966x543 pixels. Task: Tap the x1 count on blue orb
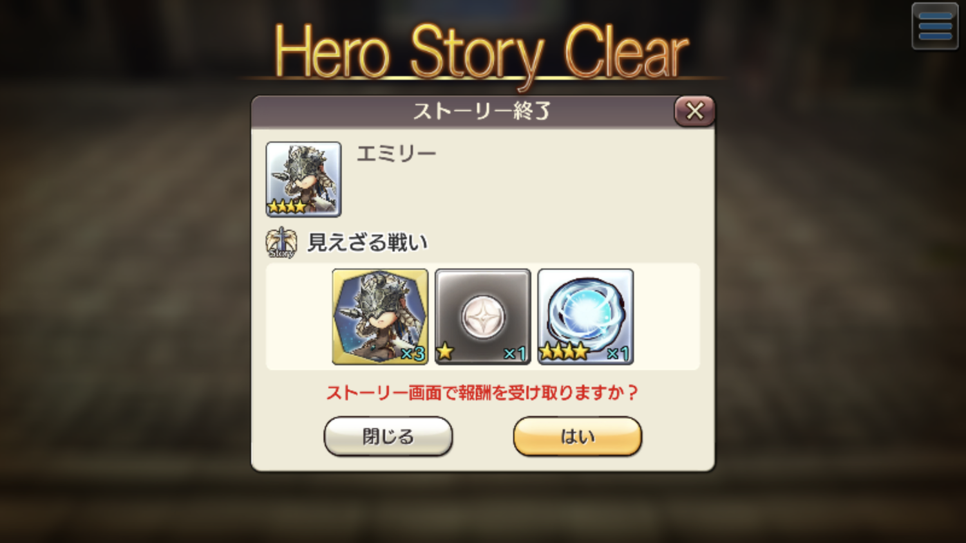618,353
